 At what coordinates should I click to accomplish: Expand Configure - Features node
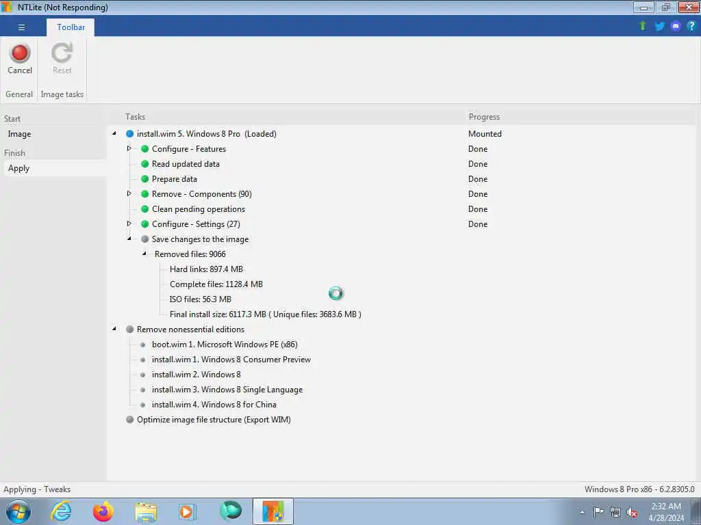(129, 148)
